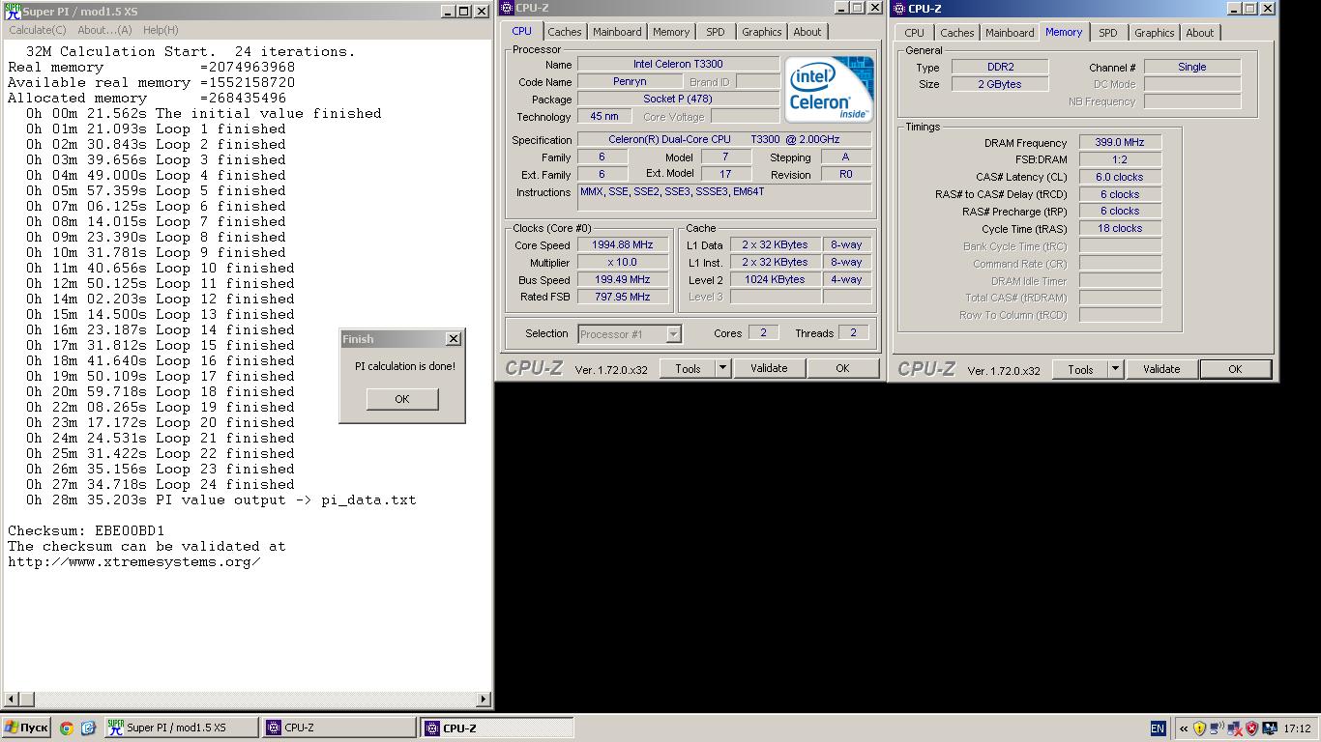Screen dimensions: 1321x742
Task: Switch to Mainboard tab in CPU window
Action: pyautogui.click(x=617, y=32)
